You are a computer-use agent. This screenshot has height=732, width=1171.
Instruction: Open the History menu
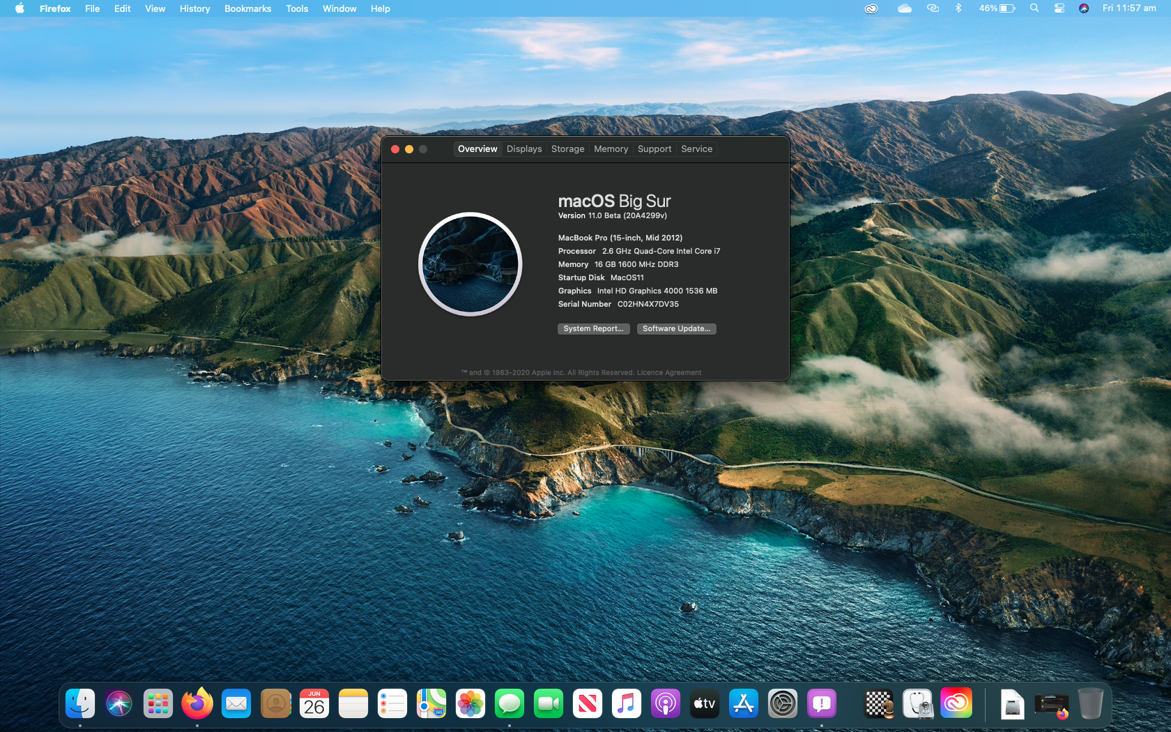194,8
